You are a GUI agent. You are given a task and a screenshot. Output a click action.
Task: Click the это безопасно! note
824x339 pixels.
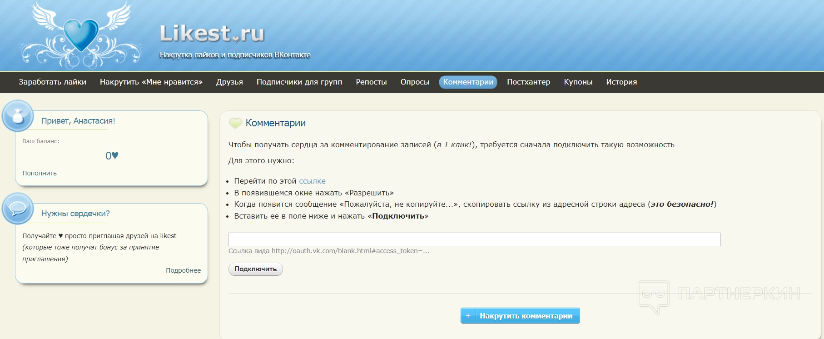(682, 204)
